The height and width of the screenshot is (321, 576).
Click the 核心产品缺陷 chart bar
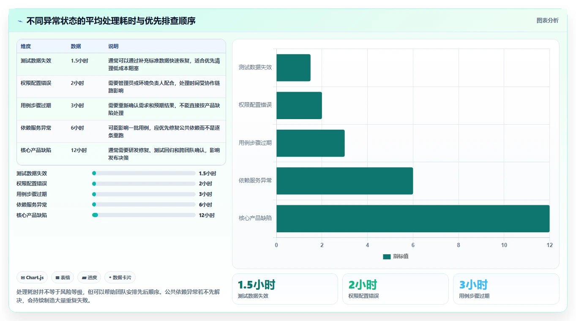click(x=413, y=218)
